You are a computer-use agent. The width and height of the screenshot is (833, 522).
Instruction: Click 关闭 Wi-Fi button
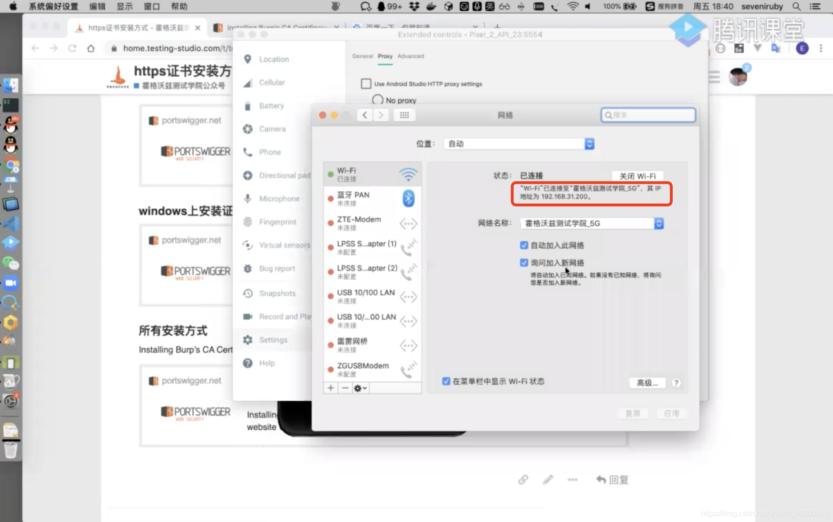pos(637,176)
